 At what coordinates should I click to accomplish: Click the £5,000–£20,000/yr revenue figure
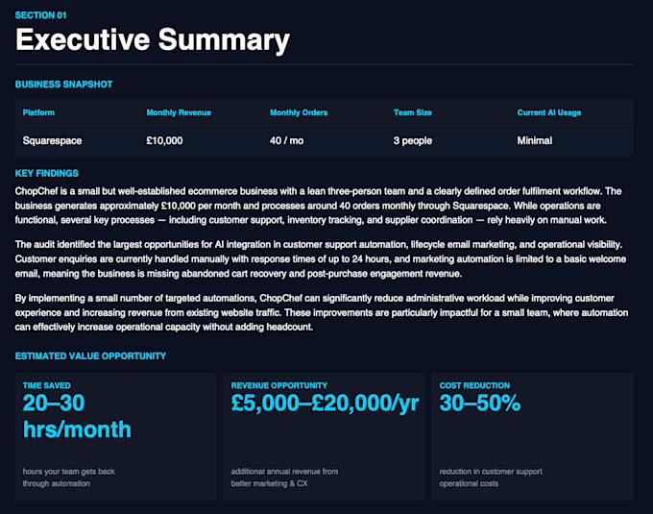click(325, 404)
